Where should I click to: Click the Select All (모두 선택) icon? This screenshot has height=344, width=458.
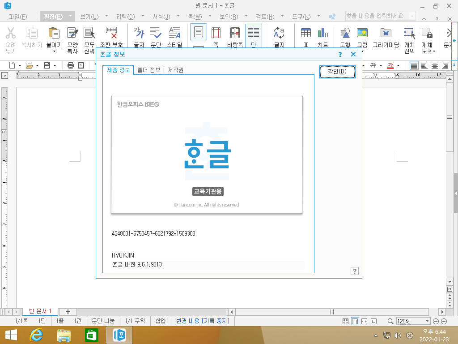(x=89, y=33)
